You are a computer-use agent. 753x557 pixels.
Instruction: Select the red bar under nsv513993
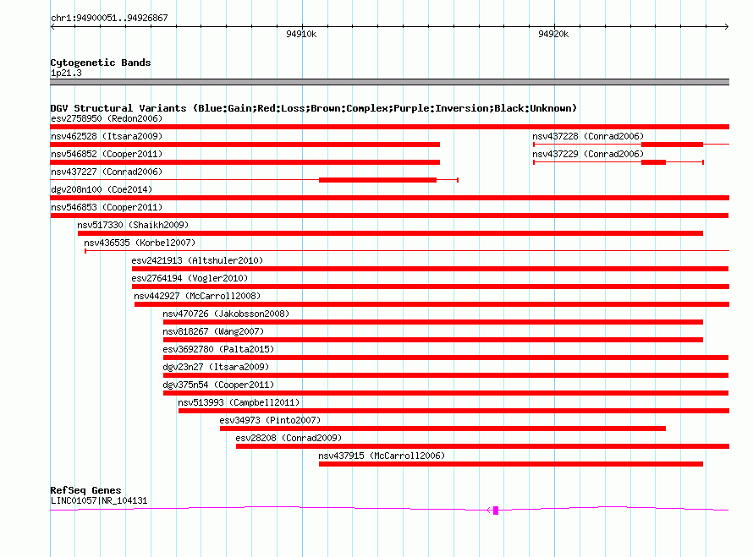[x=453, y=411]
